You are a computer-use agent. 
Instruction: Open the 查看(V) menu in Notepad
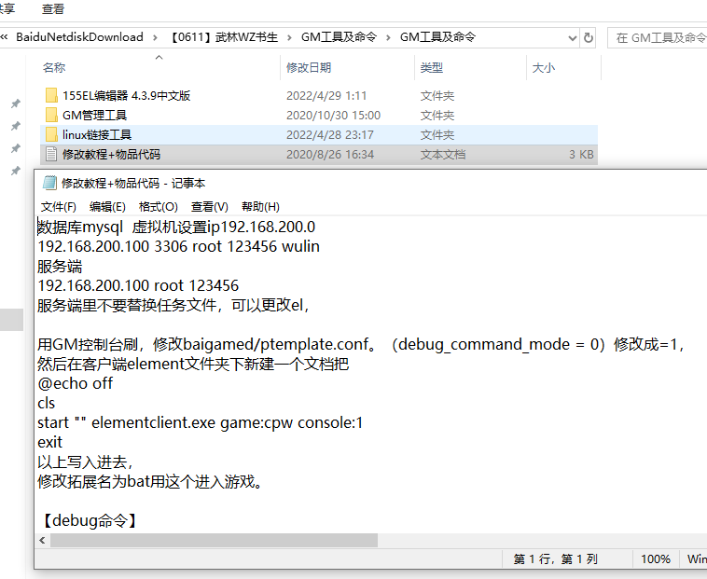[209, 206]
